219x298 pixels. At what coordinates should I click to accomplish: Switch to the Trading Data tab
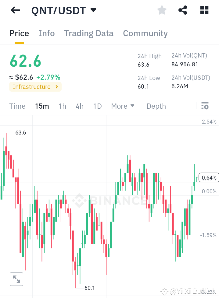coord(88,33)
